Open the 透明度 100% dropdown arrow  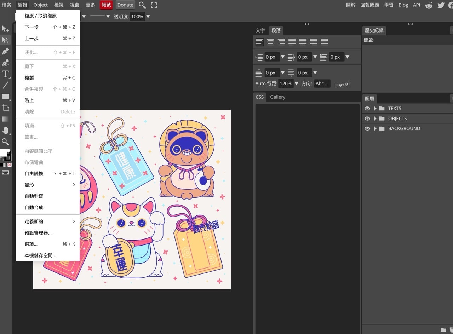tap(148, 17)
